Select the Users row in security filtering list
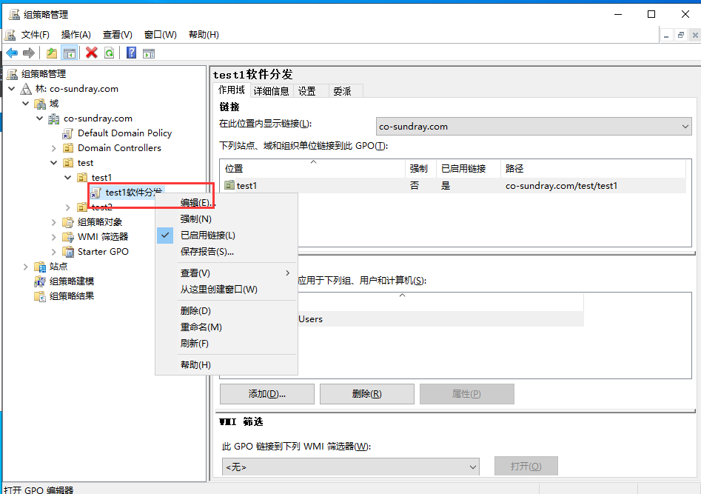The height and width of the screenshot is (494, 701). [x=440, y=319]
